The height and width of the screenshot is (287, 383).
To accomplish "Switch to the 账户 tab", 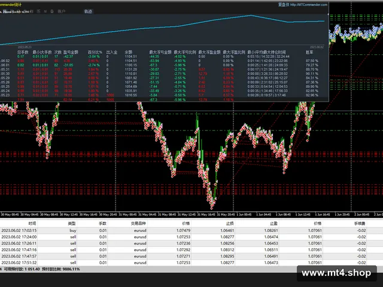I will 61,11.
